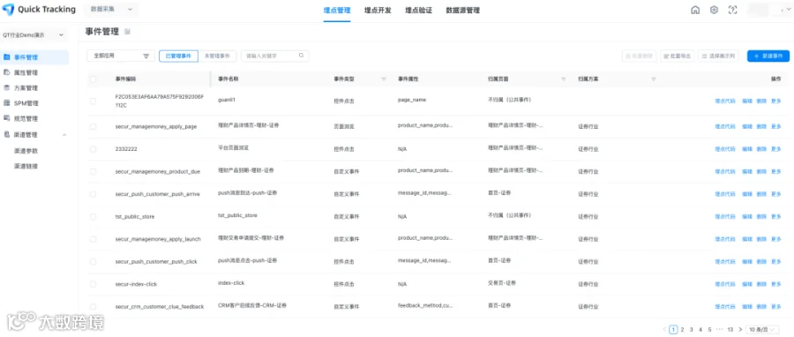This screenshot has width=794, height=337.
Task: Go to next page arrow
Action: [x=740, y=329]
